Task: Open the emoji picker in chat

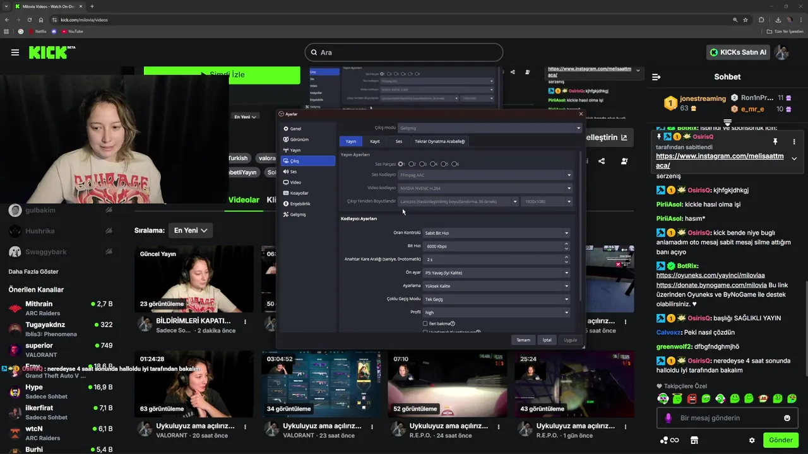Action: coord(787,418)
